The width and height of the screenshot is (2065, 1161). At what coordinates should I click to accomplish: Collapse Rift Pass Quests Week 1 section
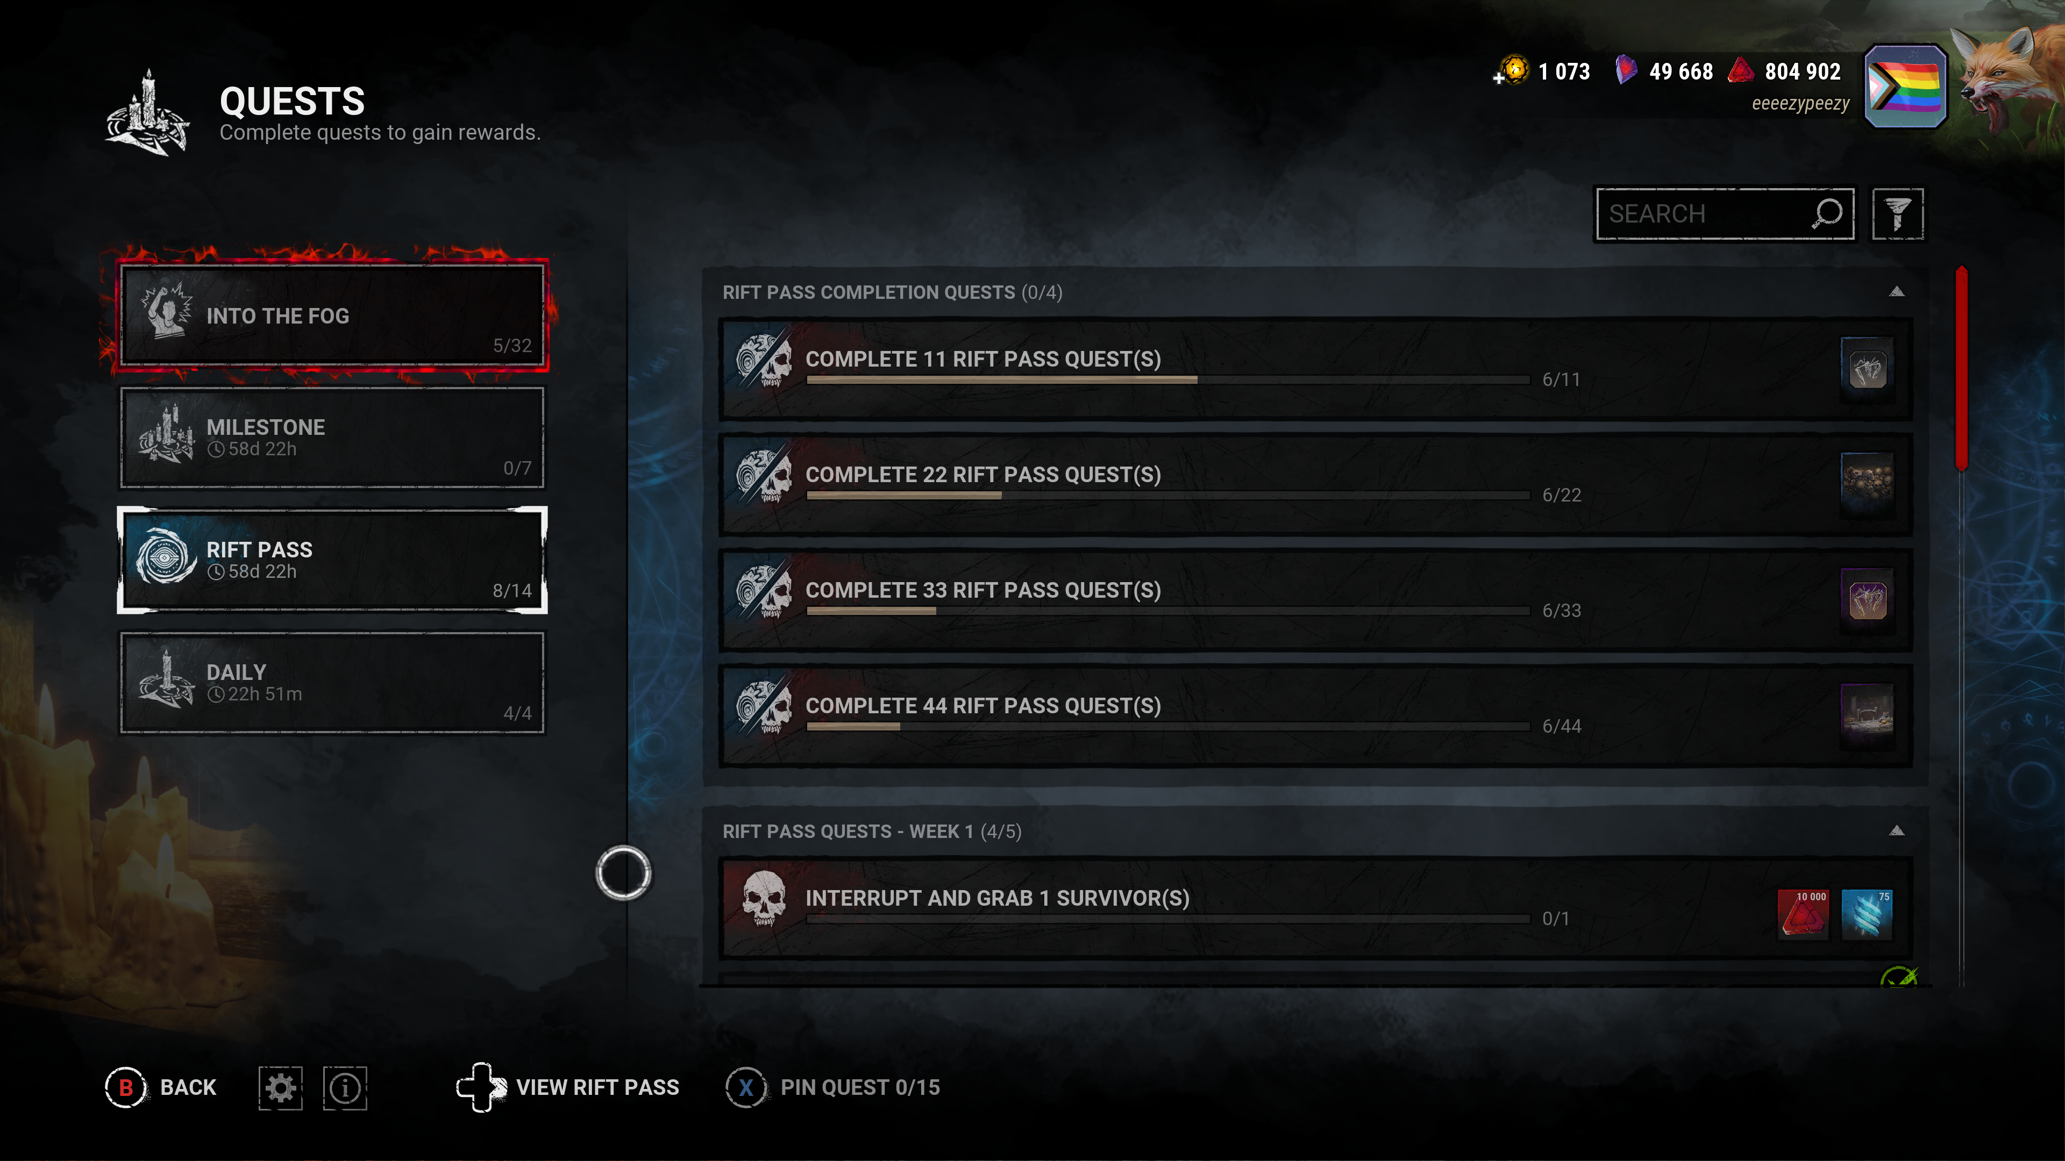1897,831
